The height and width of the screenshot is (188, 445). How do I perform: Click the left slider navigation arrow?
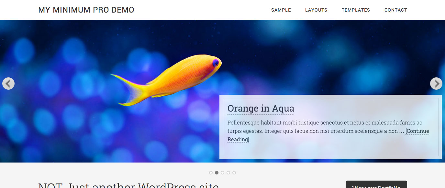(x=8, y=83)
